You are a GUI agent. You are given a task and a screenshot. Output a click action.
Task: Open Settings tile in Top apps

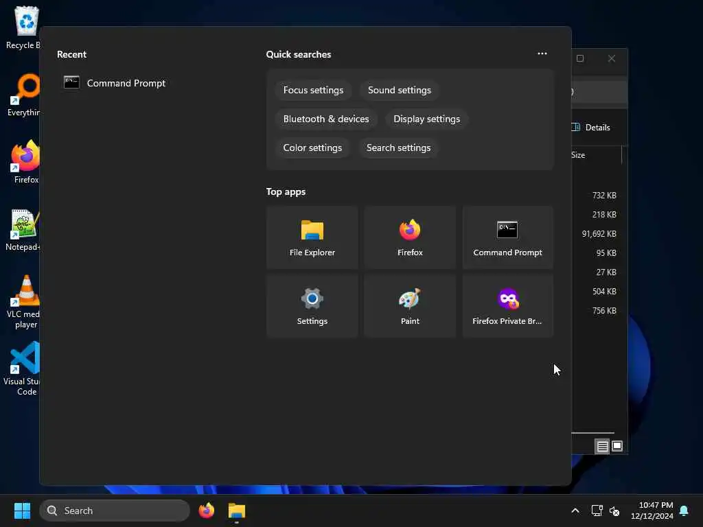point(312,306)
